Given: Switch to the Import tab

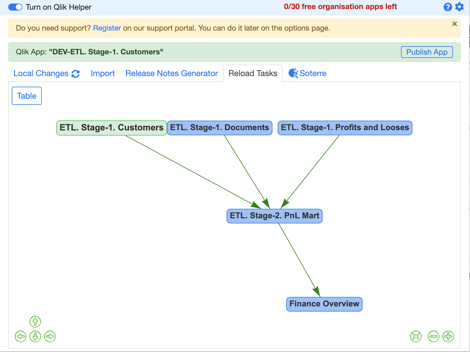Looking at the screenshot, I should click(x=103, y=73).
